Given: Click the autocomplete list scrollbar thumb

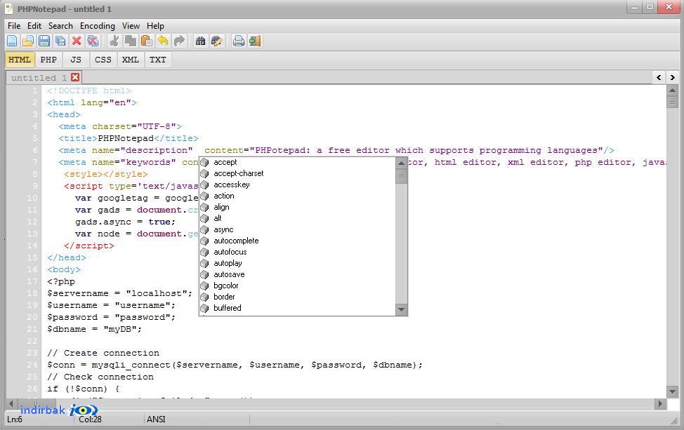Looking at the screenshot, I should coord(401,177).
